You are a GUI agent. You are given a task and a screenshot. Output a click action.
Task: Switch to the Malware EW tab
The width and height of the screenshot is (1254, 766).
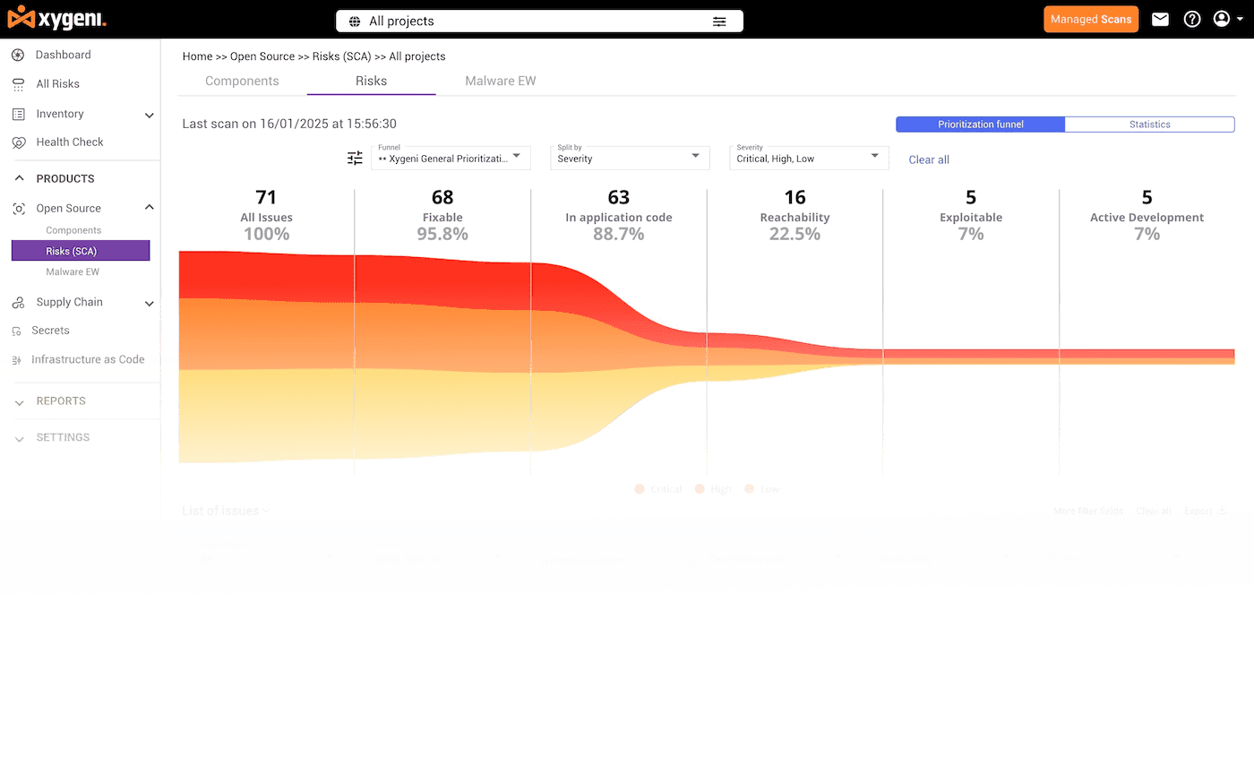tap(500, 82)
